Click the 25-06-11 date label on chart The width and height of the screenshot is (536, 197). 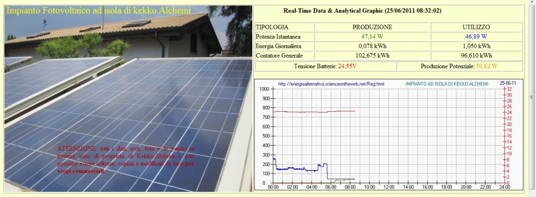click(508, 83)
